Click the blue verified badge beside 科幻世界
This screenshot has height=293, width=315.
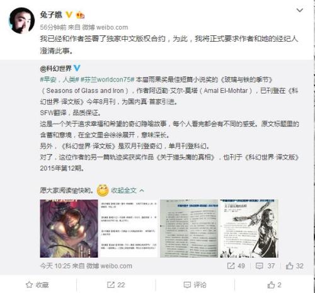(x=77, y=68)
